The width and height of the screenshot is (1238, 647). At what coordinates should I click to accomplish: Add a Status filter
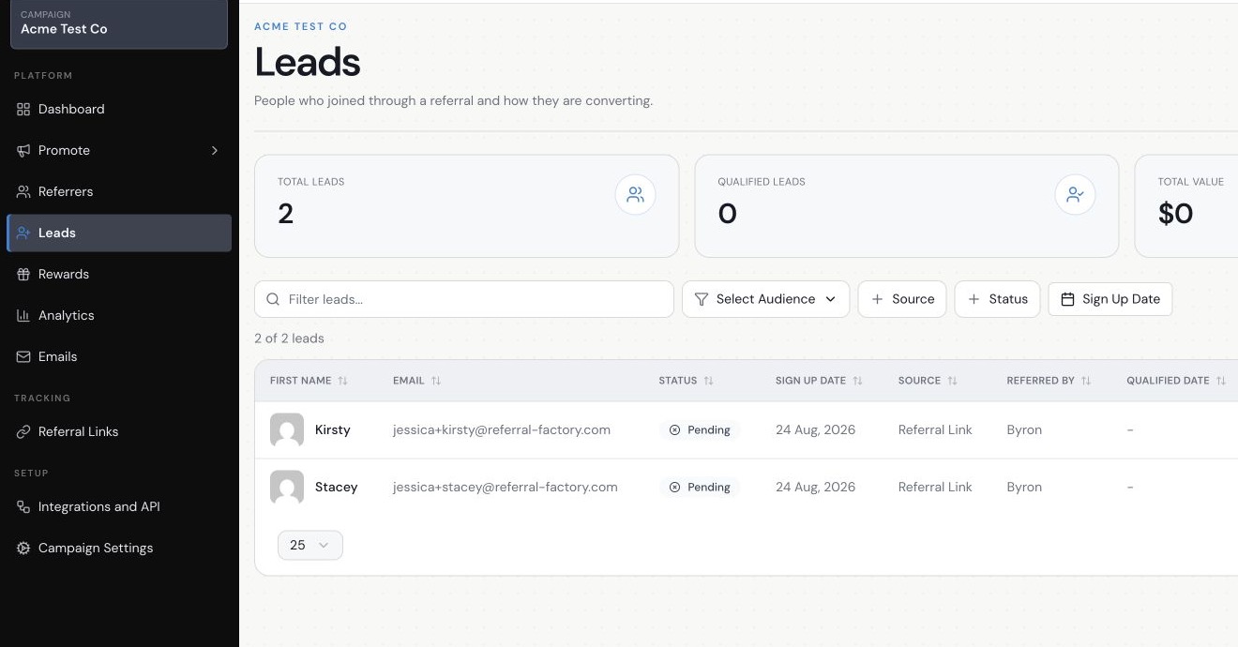(997, 299)
